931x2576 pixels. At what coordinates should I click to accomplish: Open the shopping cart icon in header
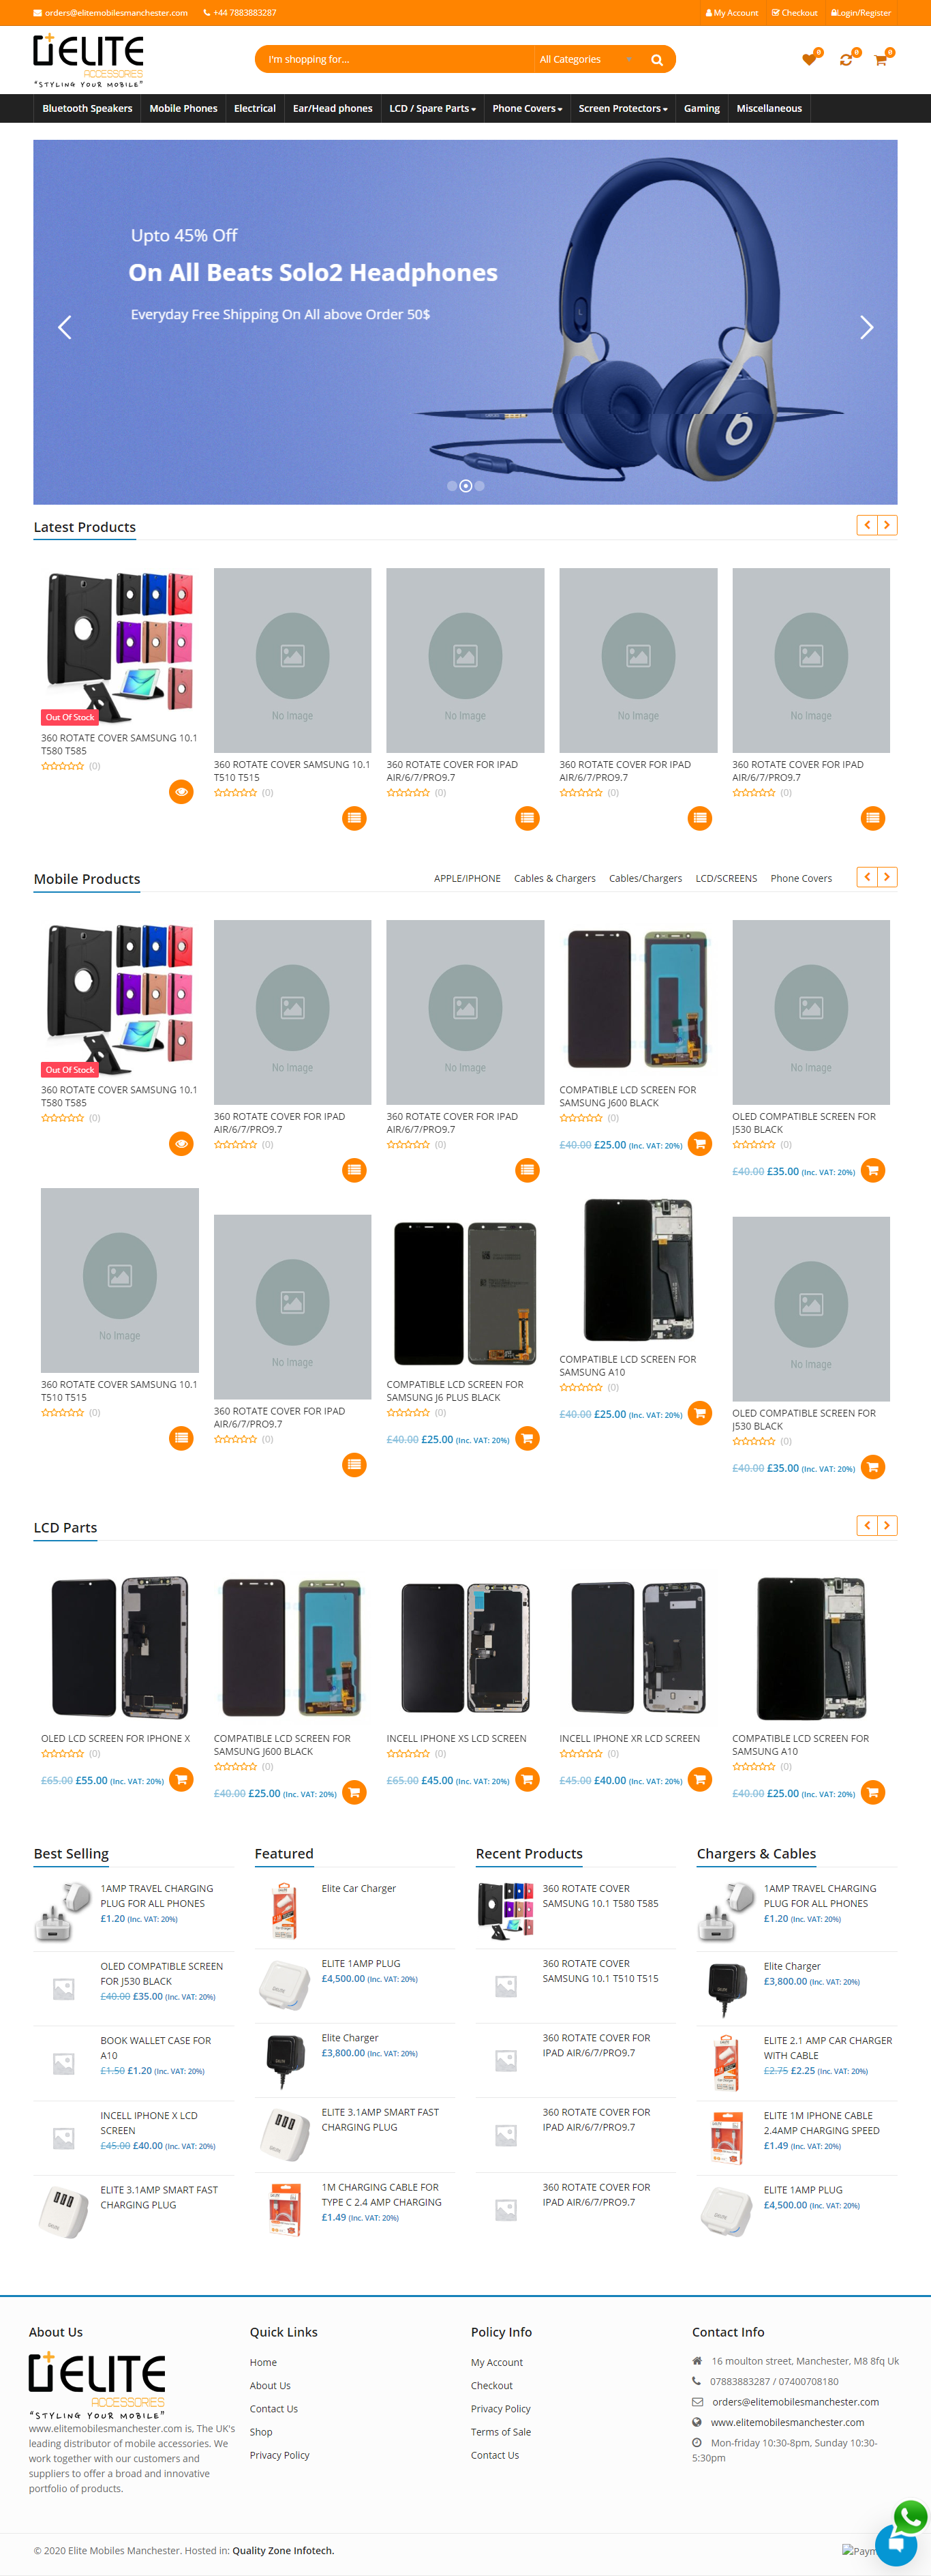tap(880, 60)
